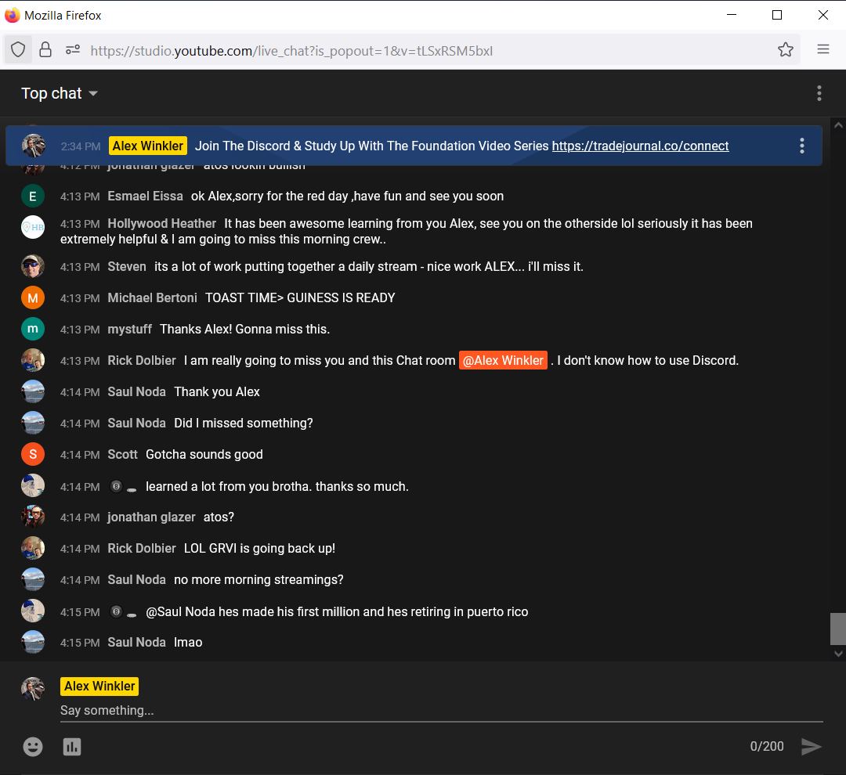
Task: Click Hollywood Heather's profile picture
Action: point(33,227)
